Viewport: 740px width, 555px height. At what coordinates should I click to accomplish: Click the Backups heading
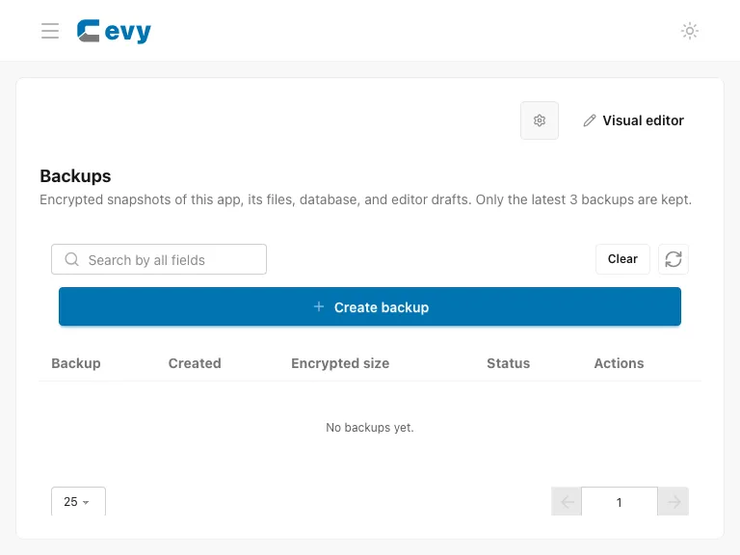click(x=75, y=176)
